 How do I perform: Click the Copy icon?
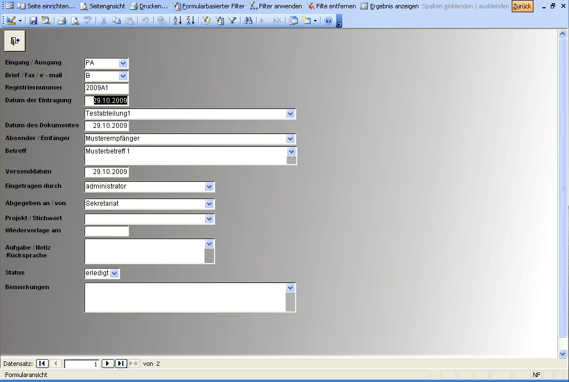tap(116, 21)
